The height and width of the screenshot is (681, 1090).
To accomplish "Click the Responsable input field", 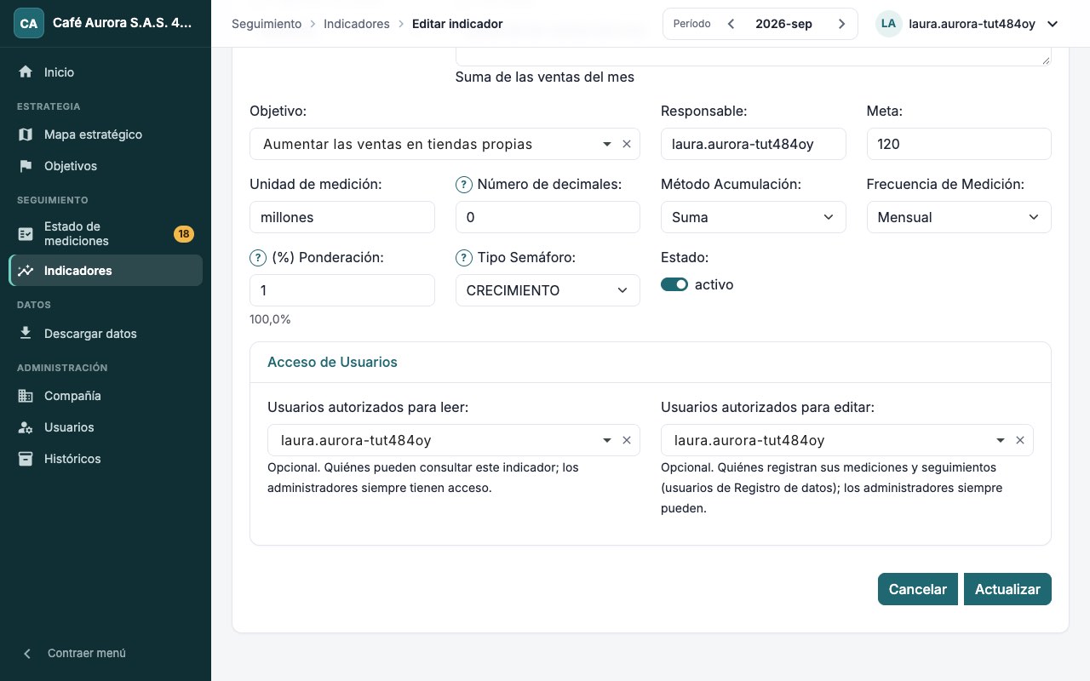I will tap(754, 144).
